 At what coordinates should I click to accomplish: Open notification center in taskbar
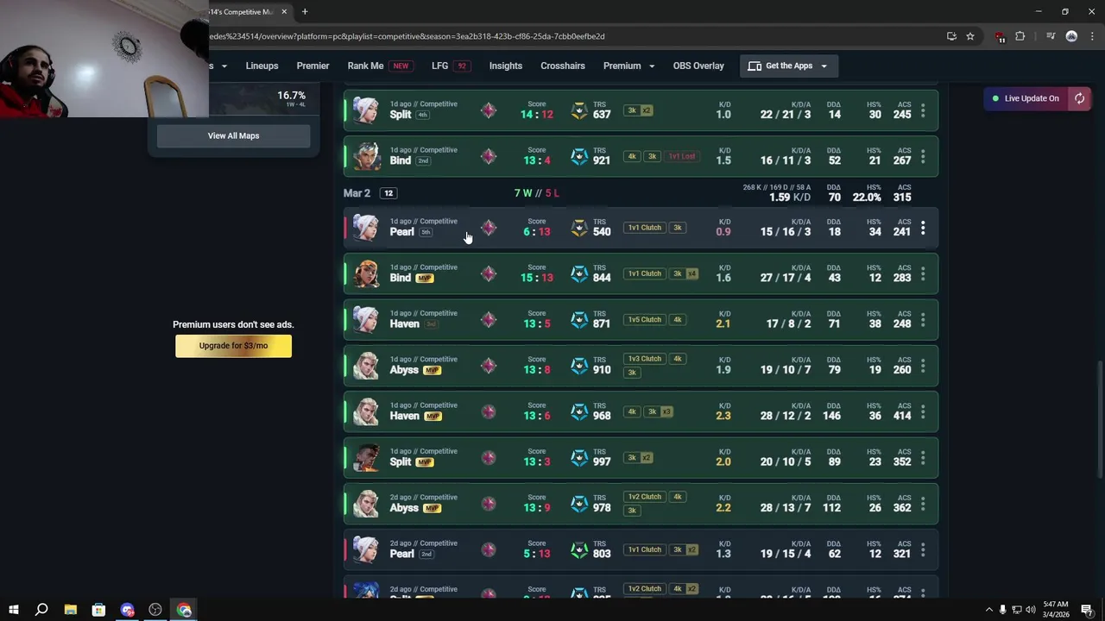pyautogui.click(x=1087, y=610)
